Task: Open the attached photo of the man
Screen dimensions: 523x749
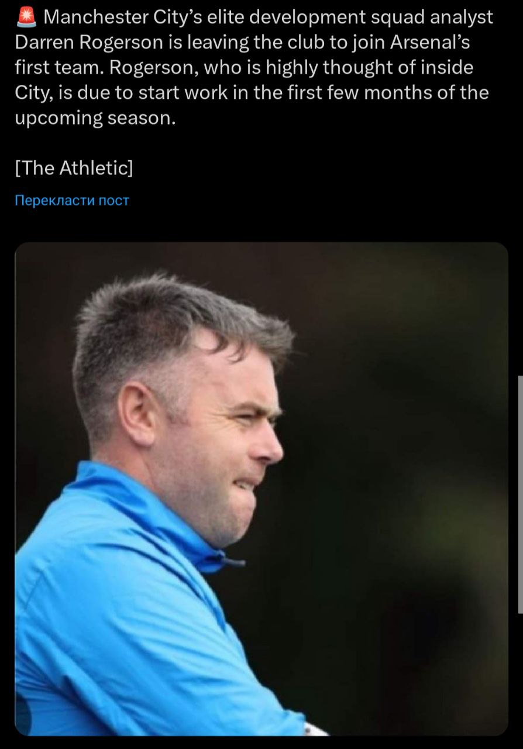Action: point(261,489)
